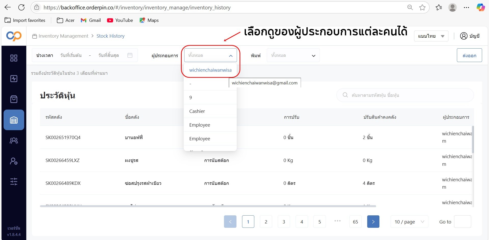Collapse the ผู้ประกอบการ operator dropdown
Viewport: 489px width, 240px height.
pos(210,55)
